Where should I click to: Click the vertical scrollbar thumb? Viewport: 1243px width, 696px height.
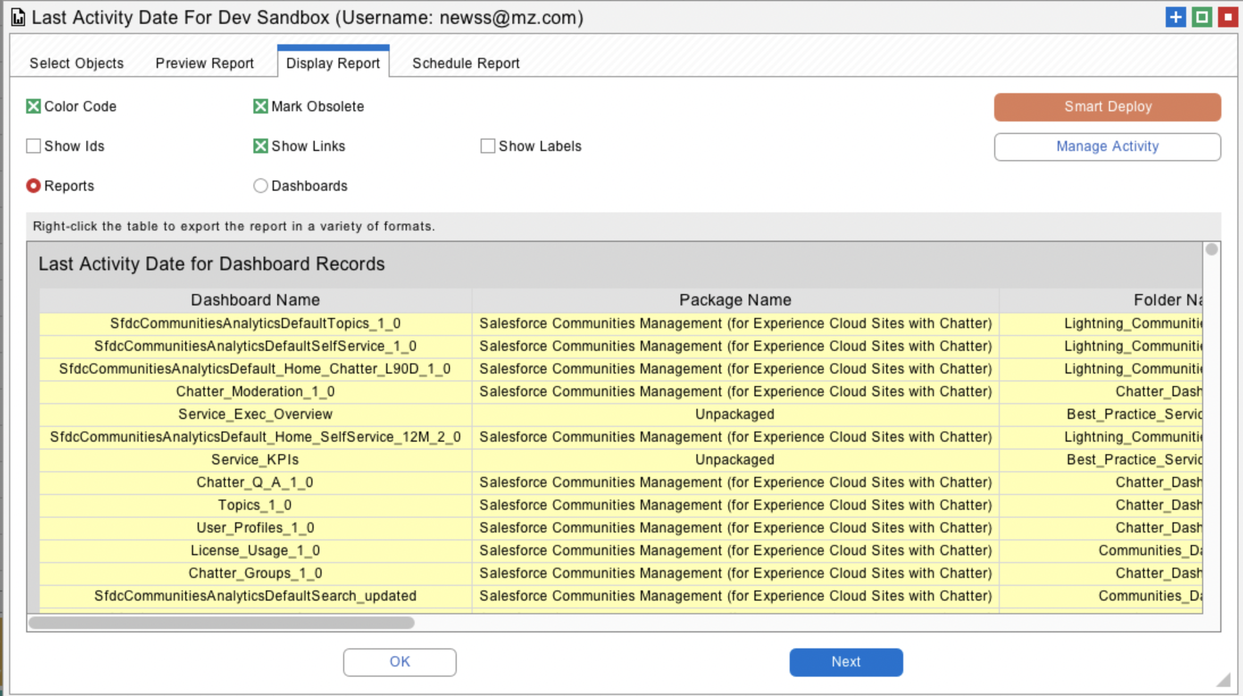pos(1212,249)
